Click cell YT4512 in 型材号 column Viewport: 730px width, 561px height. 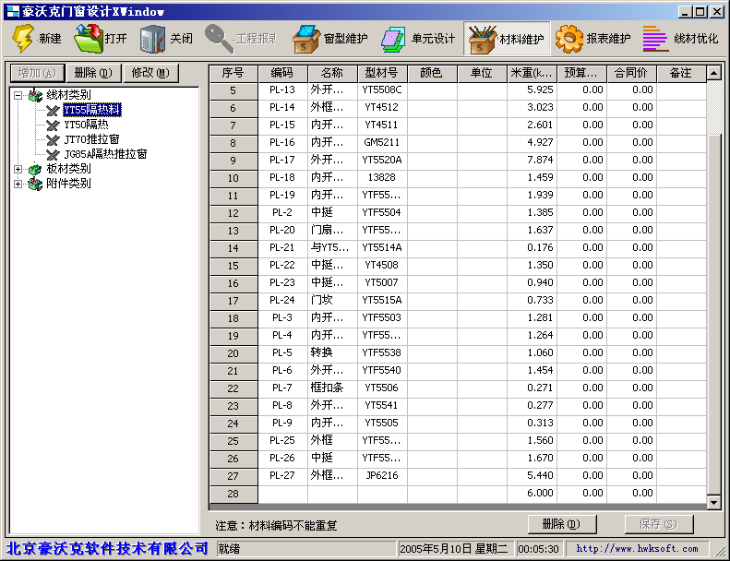[x=382, y=108]
